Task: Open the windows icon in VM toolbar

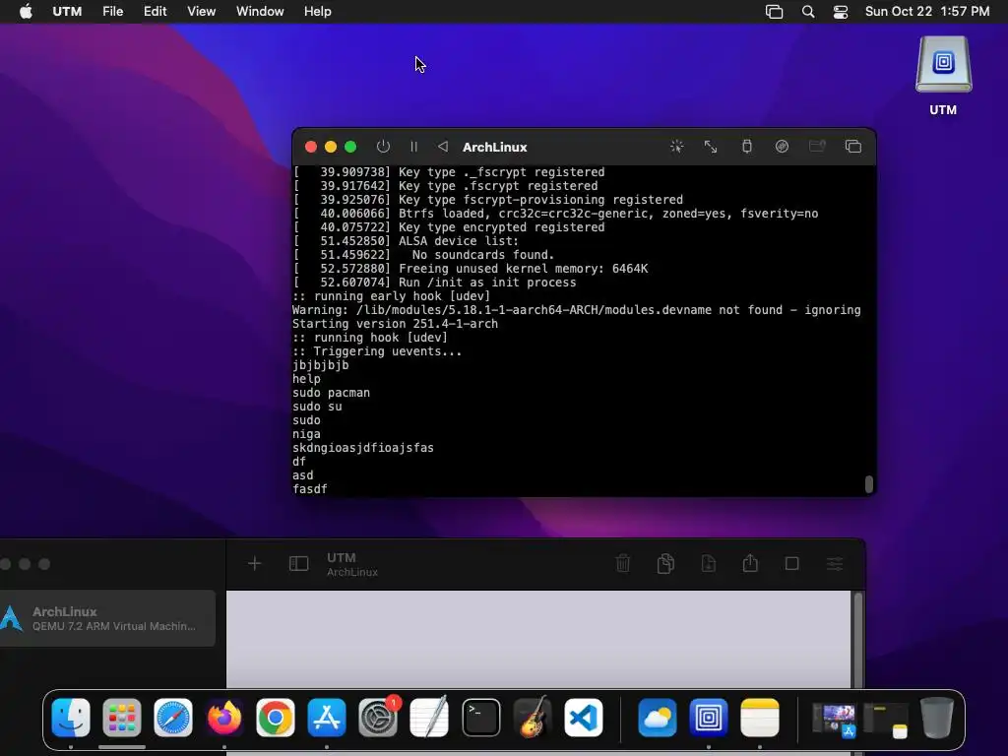Action: click(853, 147)
